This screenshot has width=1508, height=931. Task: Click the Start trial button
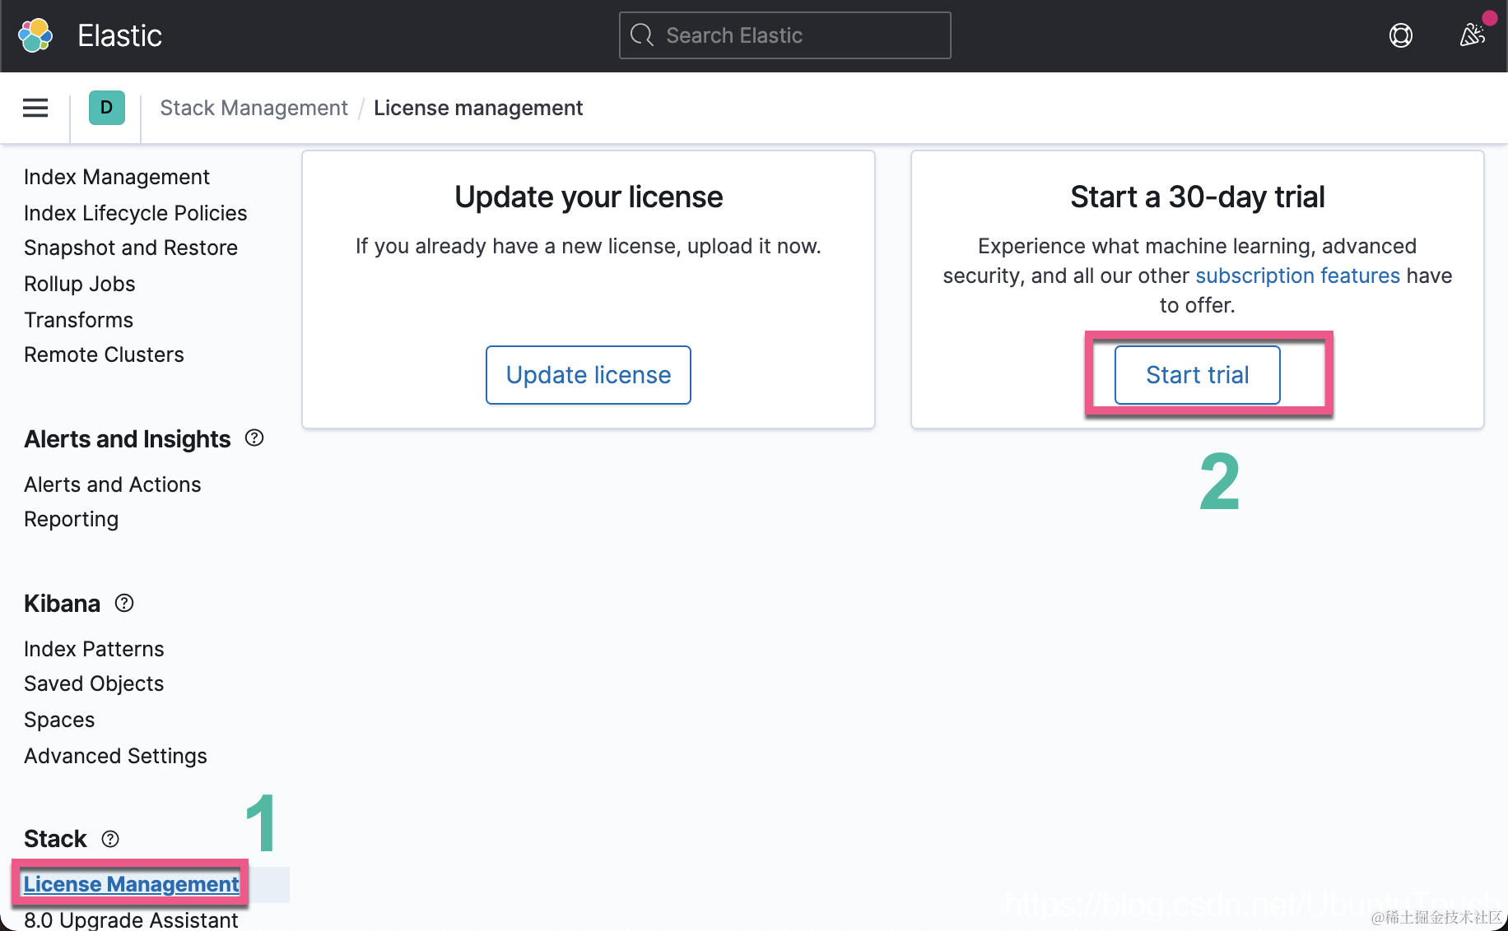1198,375
